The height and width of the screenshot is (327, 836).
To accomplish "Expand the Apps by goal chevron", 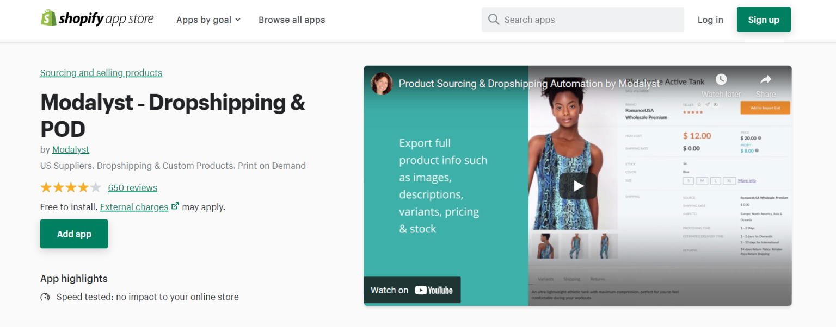I will pyautogui.click(x=238, y=20).
